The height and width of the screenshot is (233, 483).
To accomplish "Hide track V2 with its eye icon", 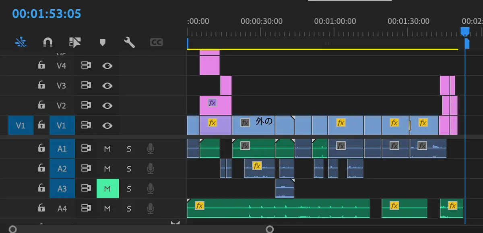I will [x=107, y=105].
